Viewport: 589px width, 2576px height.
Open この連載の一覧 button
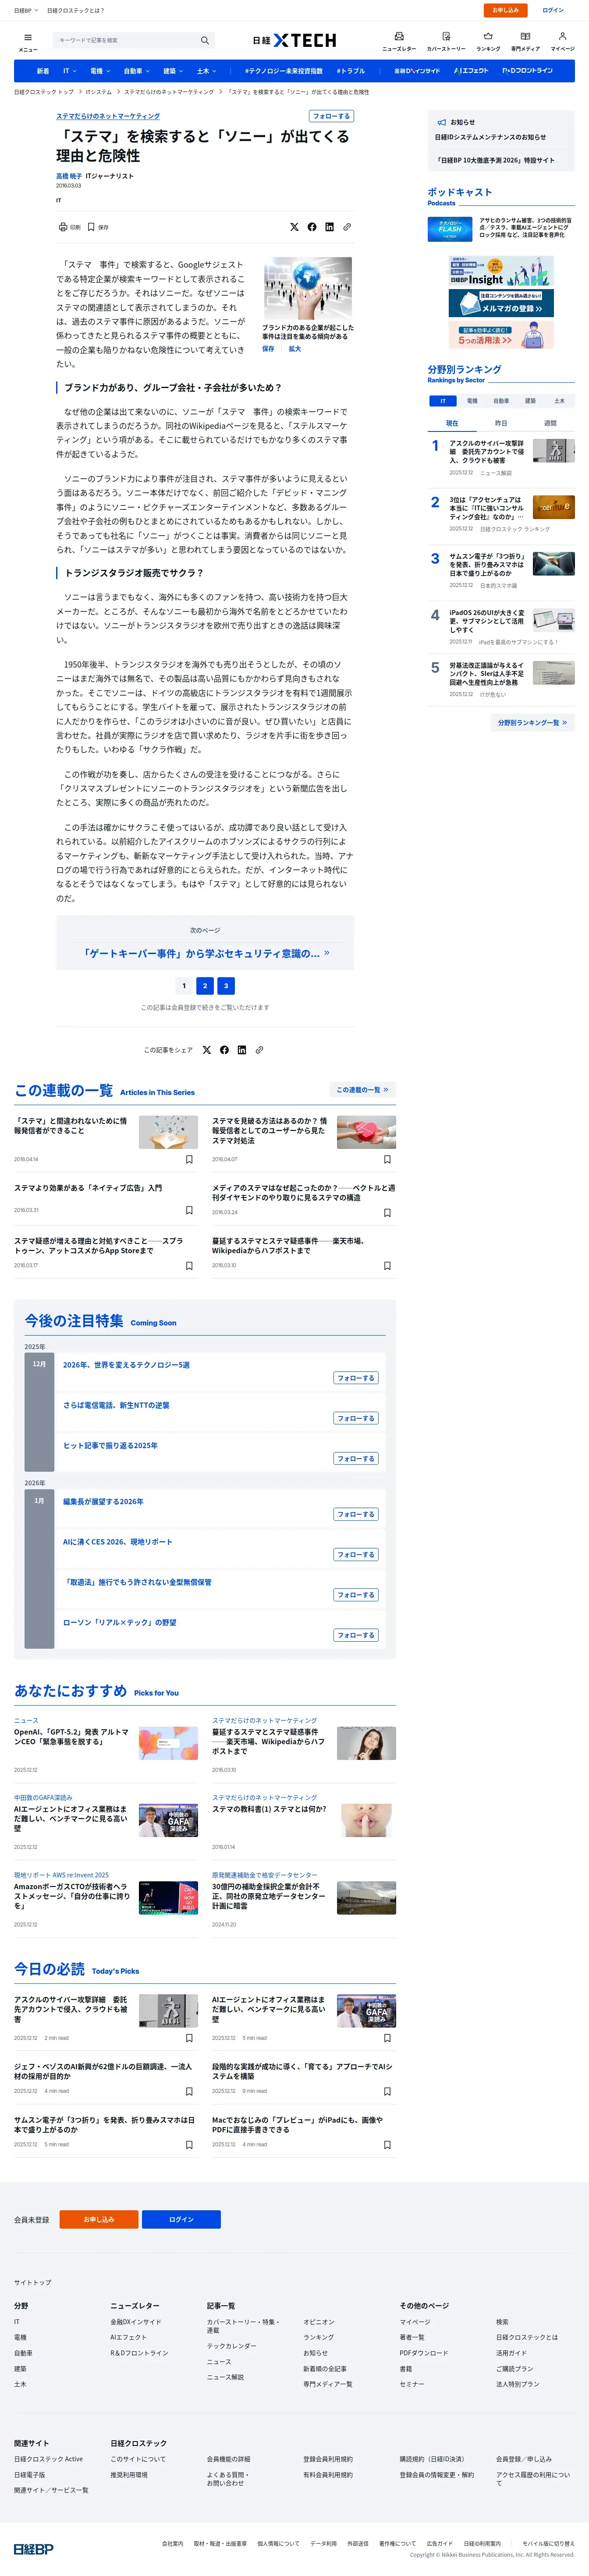click(362, 1089)
